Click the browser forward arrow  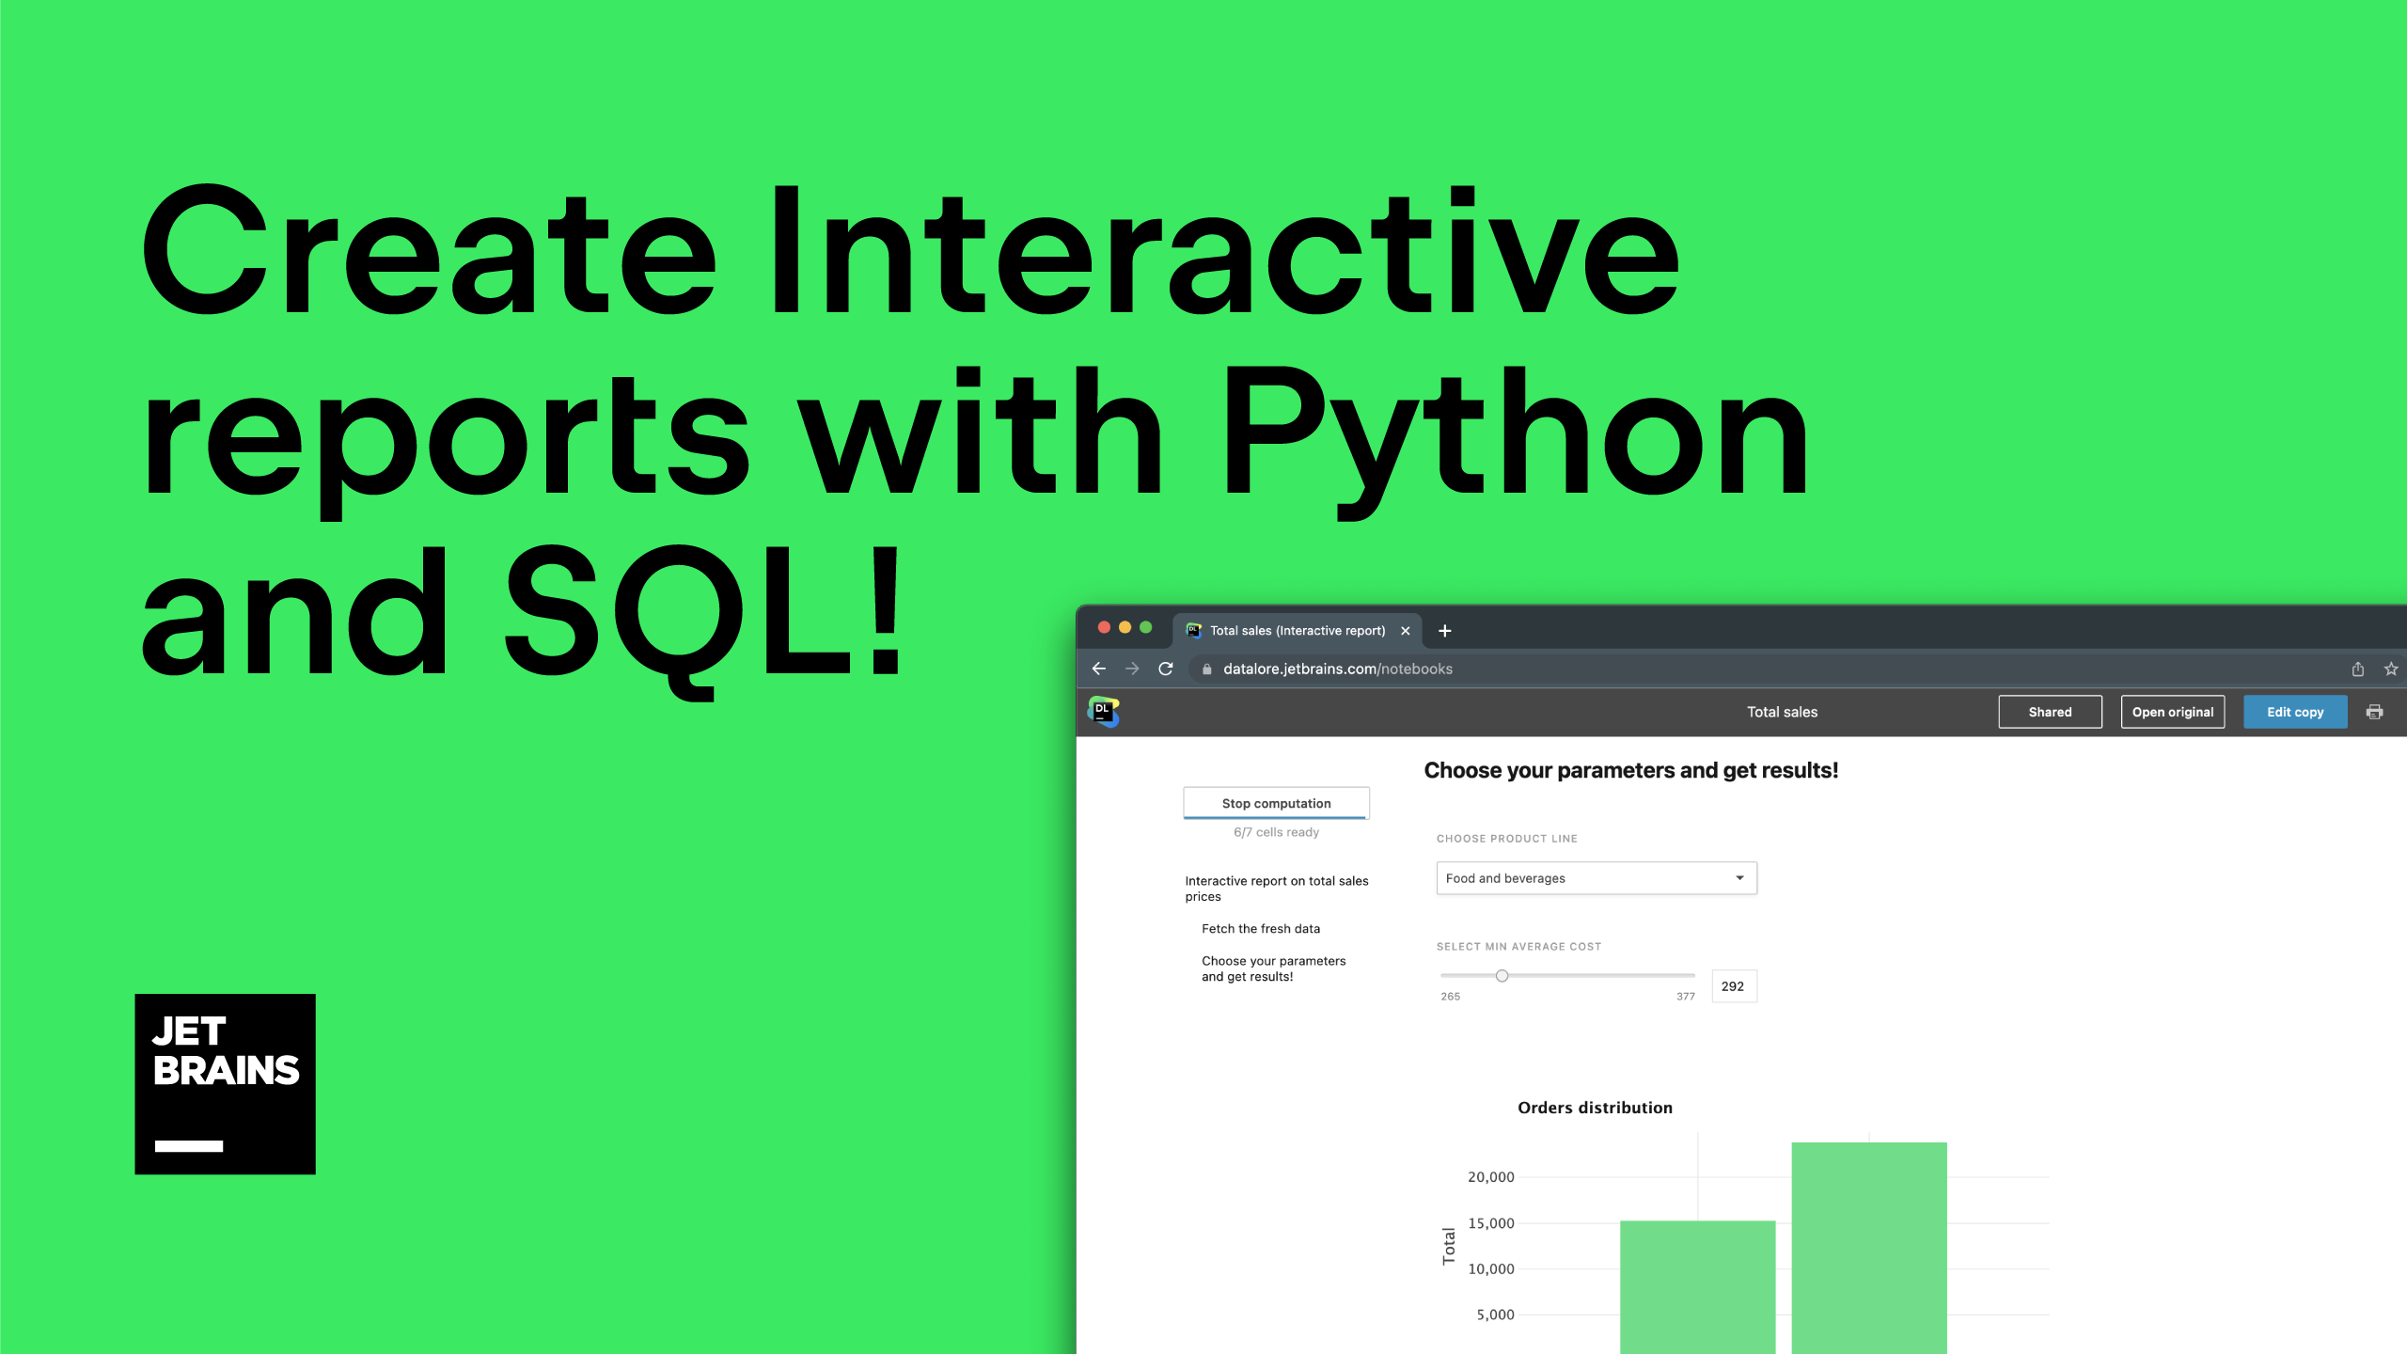coord(1132,669)
